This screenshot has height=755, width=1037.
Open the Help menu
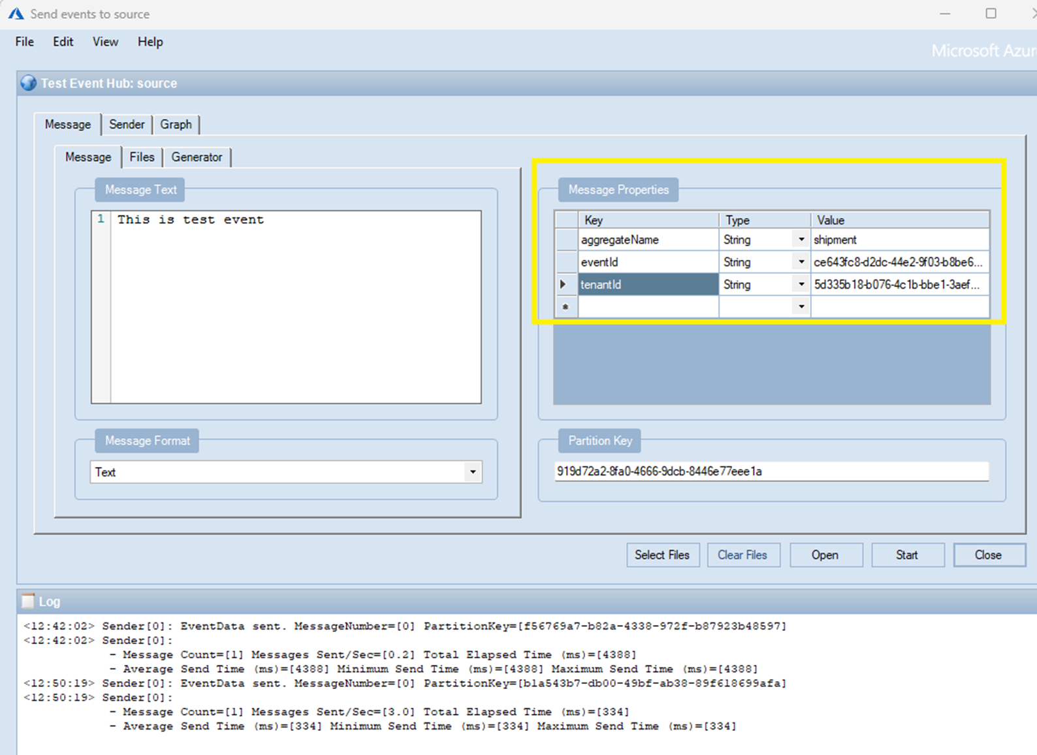coord(150,42)
